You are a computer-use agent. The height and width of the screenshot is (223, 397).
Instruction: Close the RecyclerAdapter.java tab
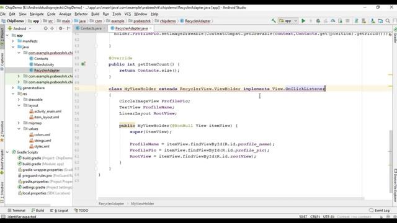pyautogui.click(x=151, y=28)
